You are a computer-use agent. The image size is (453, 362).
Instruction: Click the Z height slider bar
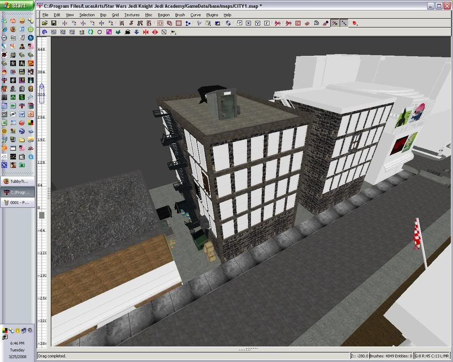tap(42, 93)
